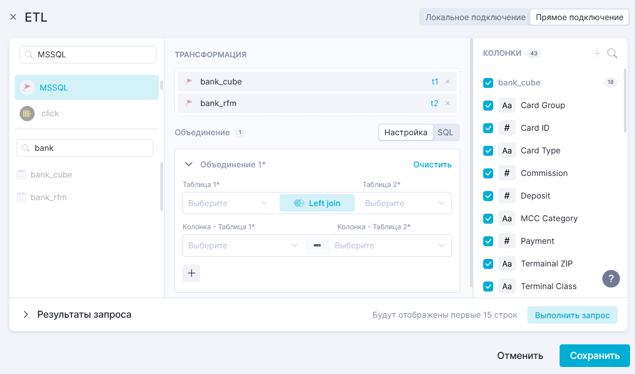Uncheck the Card ID column checkbox
Screen dimensions: 635x374
[x=488, y=128]
